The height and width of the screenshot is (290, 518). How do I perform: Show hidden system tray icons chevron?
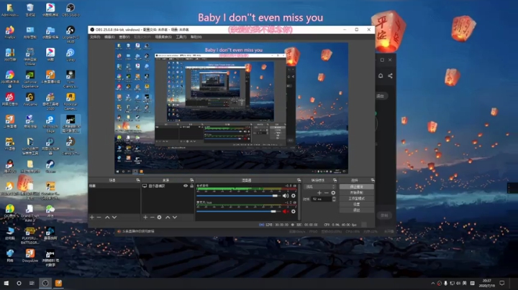click(433, 283)
